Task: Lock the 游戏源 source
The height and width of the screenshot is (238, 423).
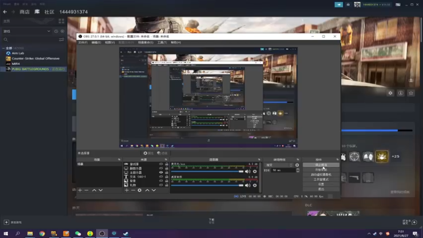Action: click(167, 164)
